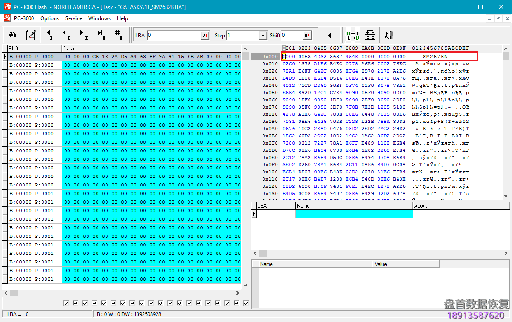Screen dimensions: 512x322
Task: Open the Step dropdown list
Action: [263, 36]
